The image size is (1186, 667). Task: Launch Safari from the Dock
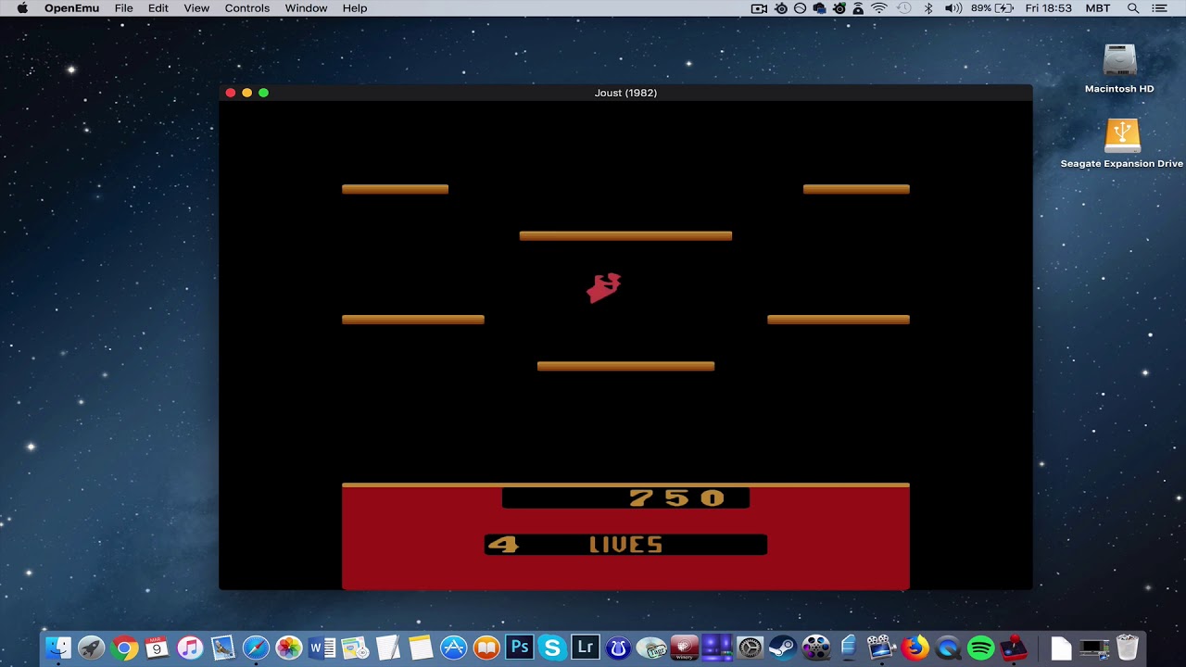(x=256, y=648)
